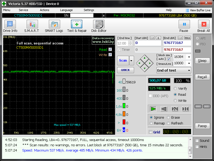Click the CUR button beside End LBA
Image resolution: width=214 pixels, height=161 pixels.
point(180,38)
